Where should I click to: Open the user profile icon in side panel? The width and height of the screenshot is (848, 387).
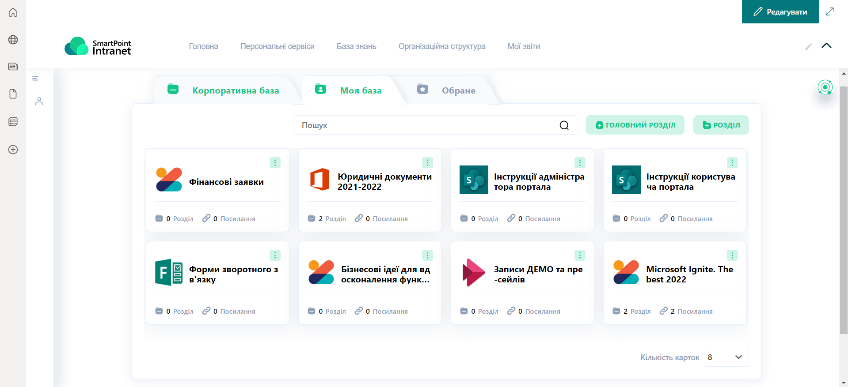[x=39, y=101]
